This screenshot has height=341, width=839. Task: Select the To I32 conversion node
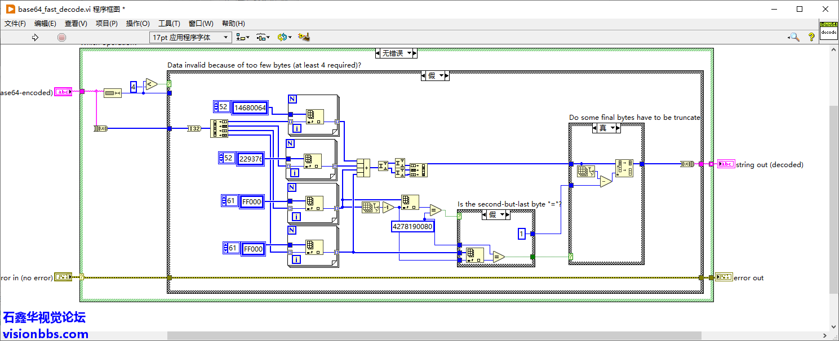tap(194, 129)
